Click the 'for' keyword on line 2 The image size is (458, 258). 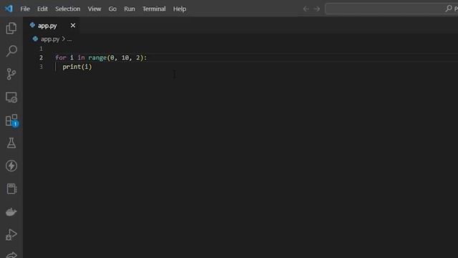[61, 57]
